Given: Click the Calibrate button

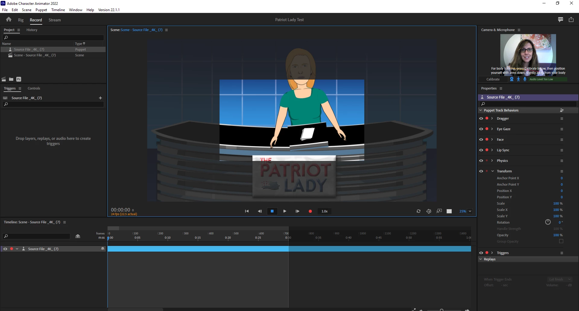Looking at the screenshot, I should point(493,79).
